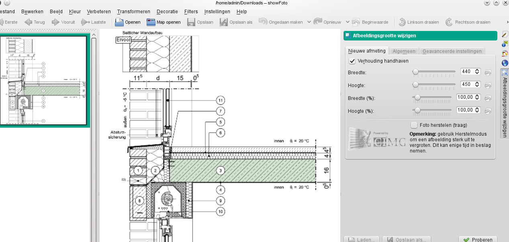Image resolution: width=509 pixels, height=242 pixels.
Task: Click the Proberen button
Action: click(478, 240)
